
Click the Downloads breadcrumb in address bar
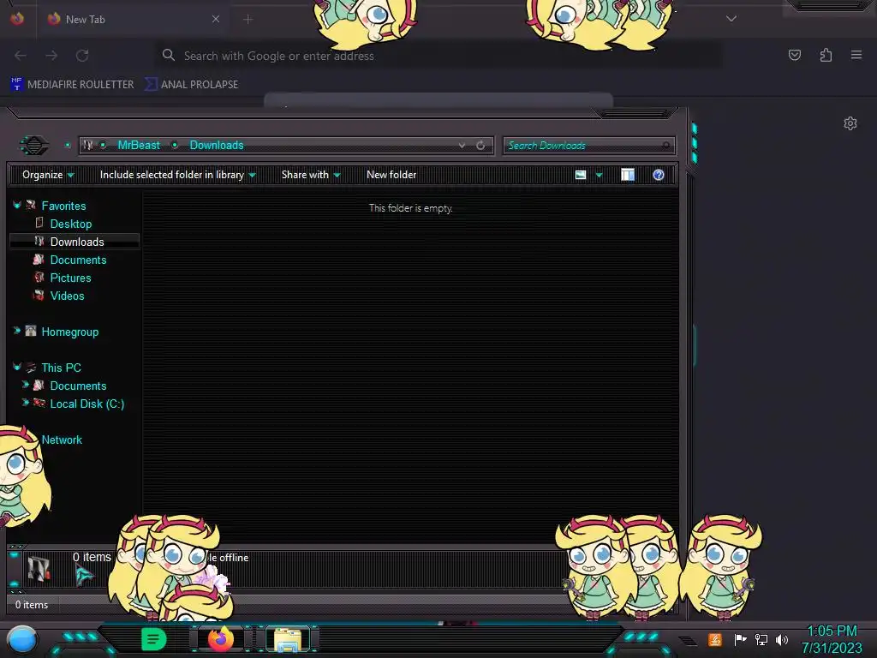pyautogui.click(x=217, y=146)
